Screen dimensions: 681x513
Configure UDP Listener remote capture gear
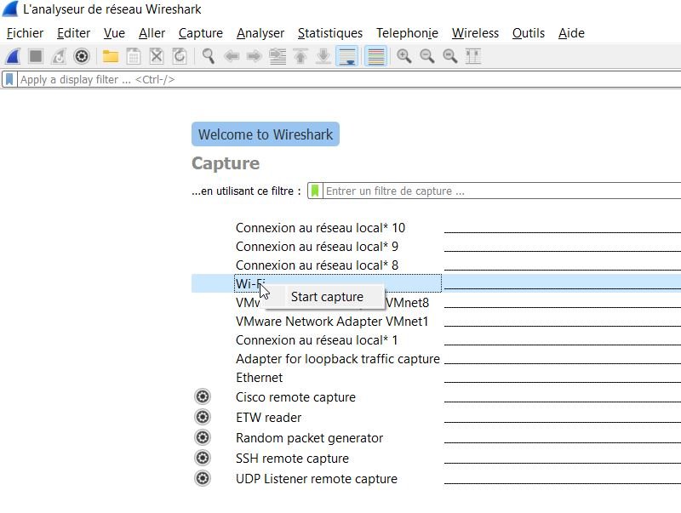[x=203, y=478]
